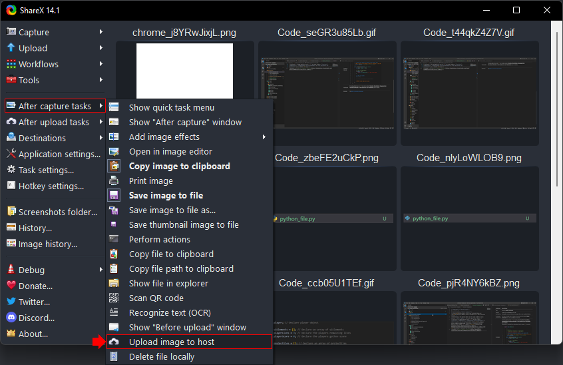
Task: Expand the Workflows submenu arrow
Action: coord(101,64)
